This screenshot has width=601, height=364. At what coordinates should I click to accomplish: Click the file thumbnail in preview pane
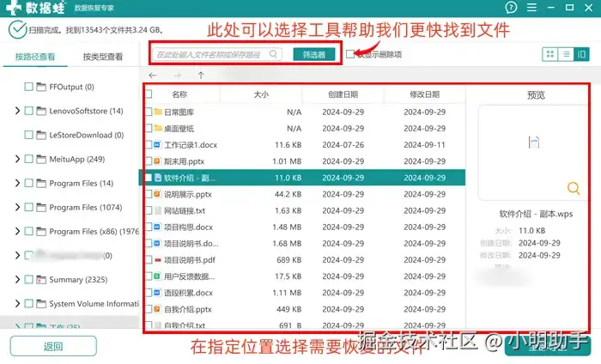pyautogui.click(x=534, y=143)
